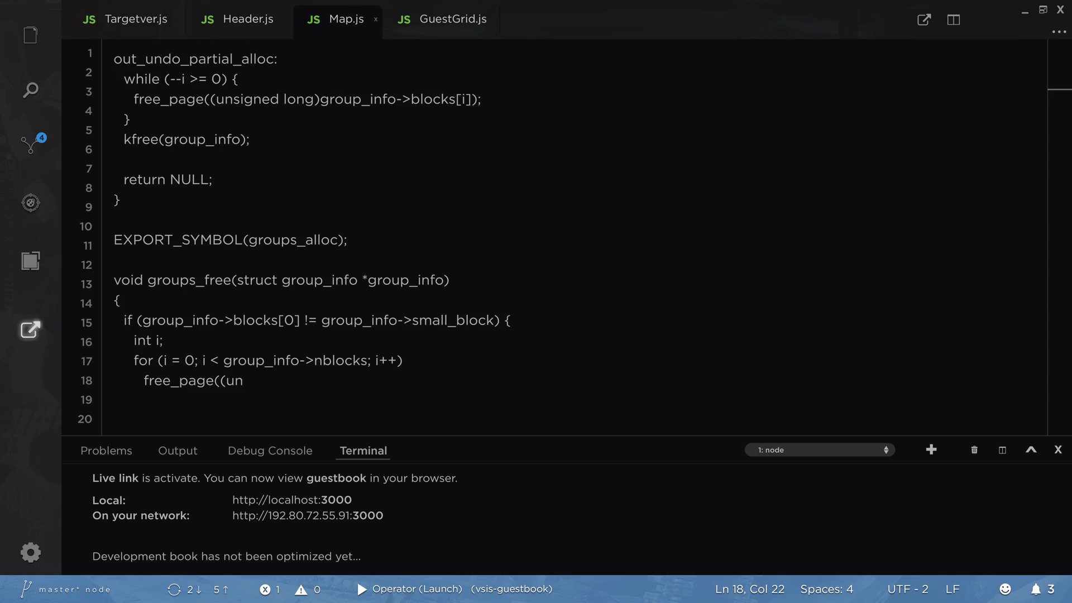Screen dimensions: 1072x603
Task: Toggle split terminal panel icon
Action: coord(1002,450)
